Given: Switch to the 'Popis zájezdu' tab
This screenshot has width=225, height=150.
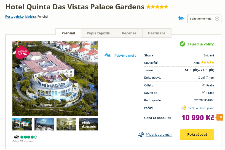Looking at the screenshot, I should (98, 33).
